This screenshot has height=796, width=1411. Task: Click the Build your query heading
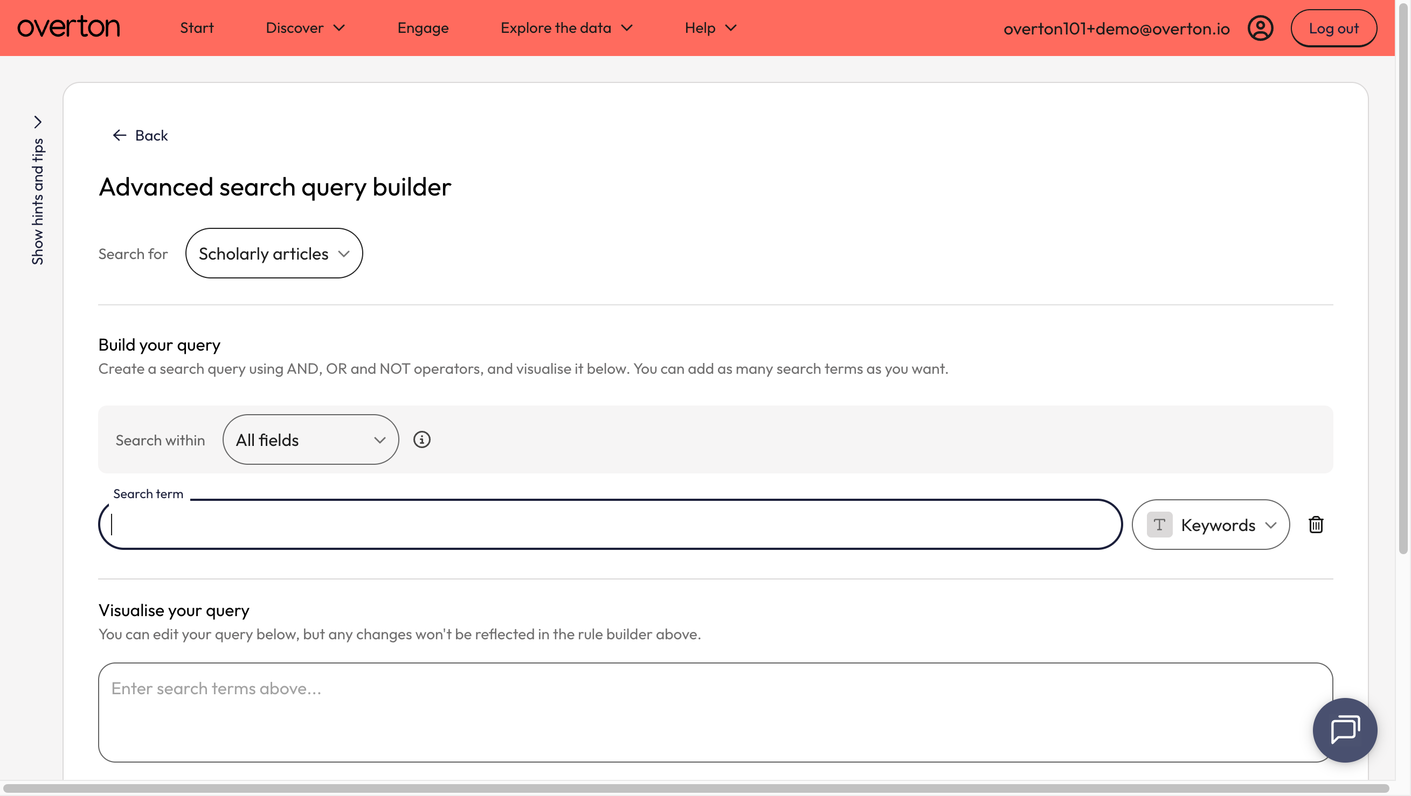(x=160, y=345)
